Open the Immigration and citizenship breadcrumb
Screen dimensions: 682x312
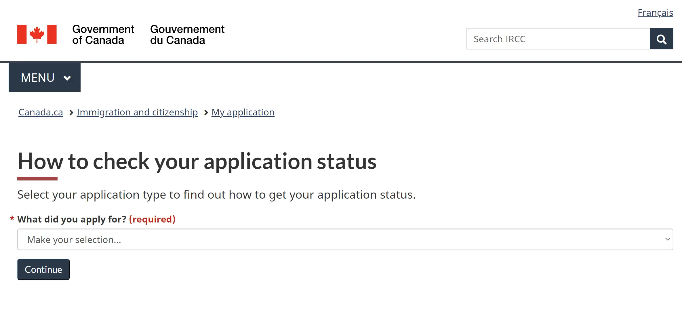(137, 112)
